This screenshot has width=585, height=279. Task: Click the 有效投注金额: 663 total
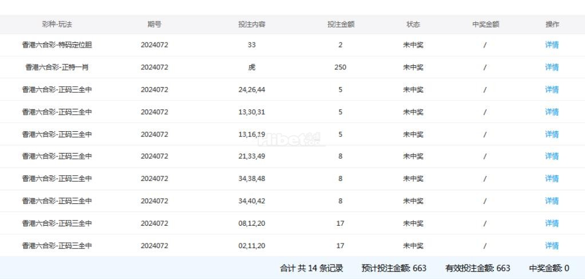click(x=477, y=268)
